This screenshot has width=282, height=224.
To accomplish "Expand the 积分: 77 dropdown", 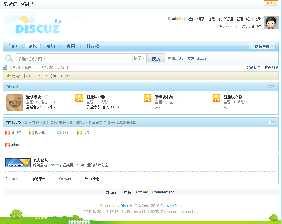I will (225, 27).
